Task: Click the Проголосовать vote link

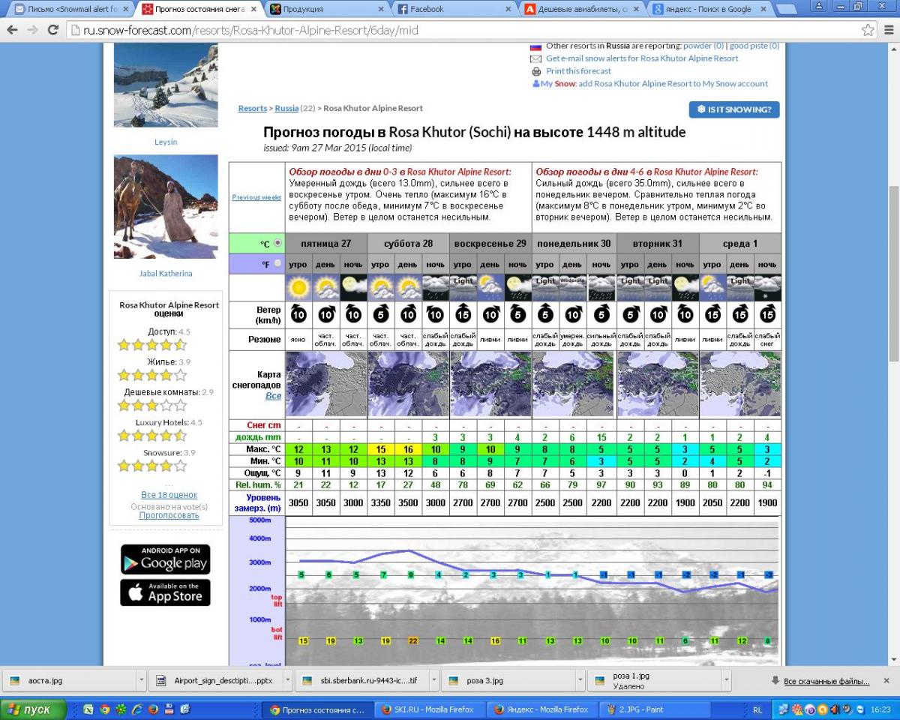Action: pos(169,516)
